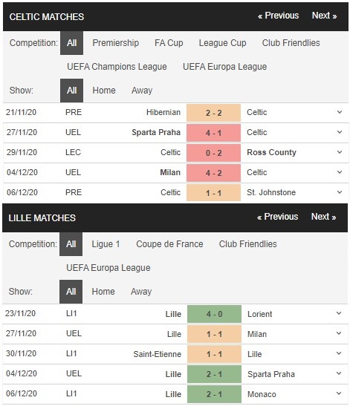Click the chevron for Lille vs Milan
The image size is (350, 406).
tap(339, 333)
